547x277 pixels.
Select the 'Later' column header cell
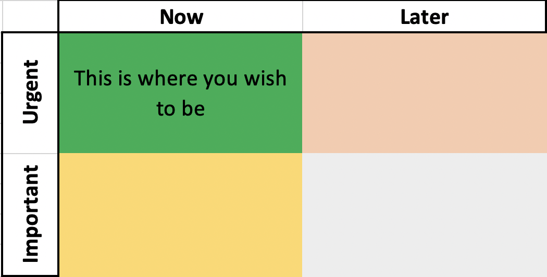[424, 17]
